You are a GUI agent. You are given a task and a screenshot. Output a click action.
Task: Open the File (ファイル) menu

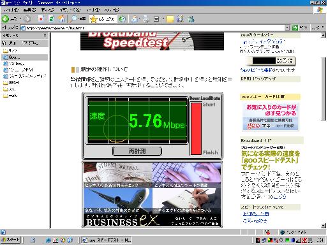click(x=11, y=10)
